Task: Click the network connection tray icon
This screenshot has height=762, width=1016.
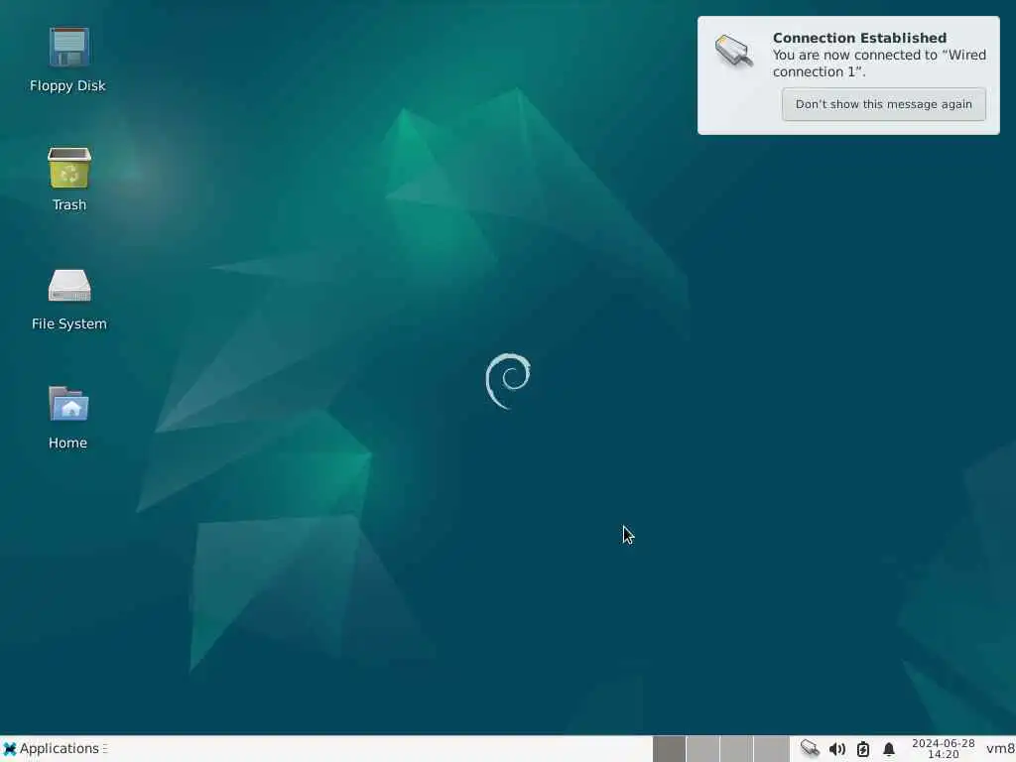Action: [810, 749]
